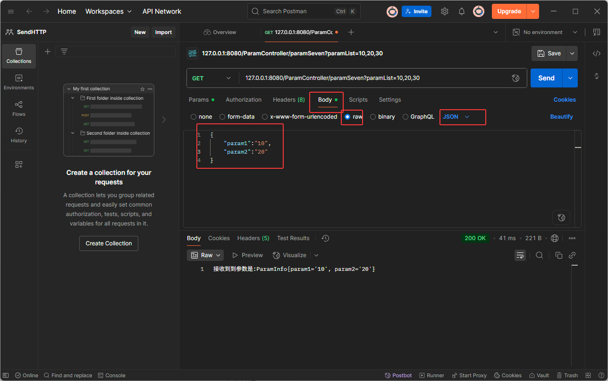Open the code snippet panel icon

597,53
